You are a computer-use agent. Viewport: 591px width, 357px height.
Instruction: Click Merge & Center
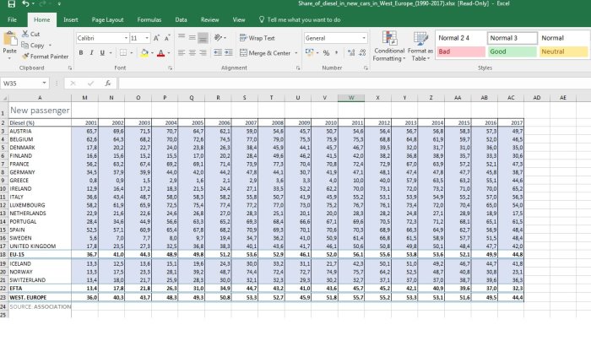(x=265, y=53)
